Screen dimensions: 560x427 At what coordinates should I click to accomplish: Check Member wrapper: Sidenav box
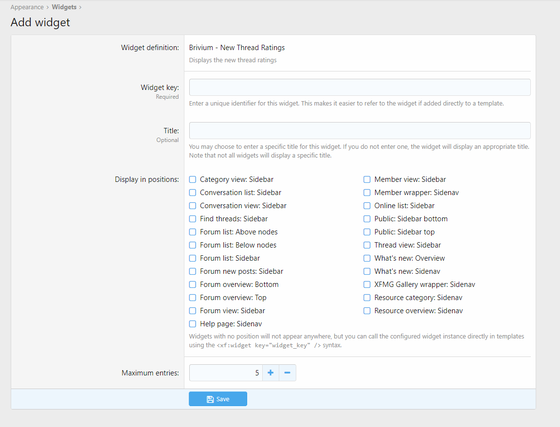point(367,193)
